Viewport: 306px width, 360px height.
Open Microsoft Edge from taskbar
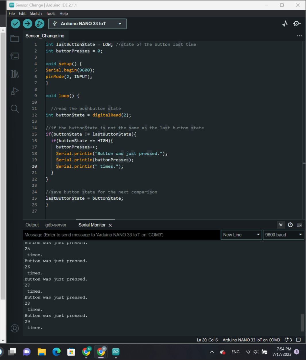click(x=57, y=352)
